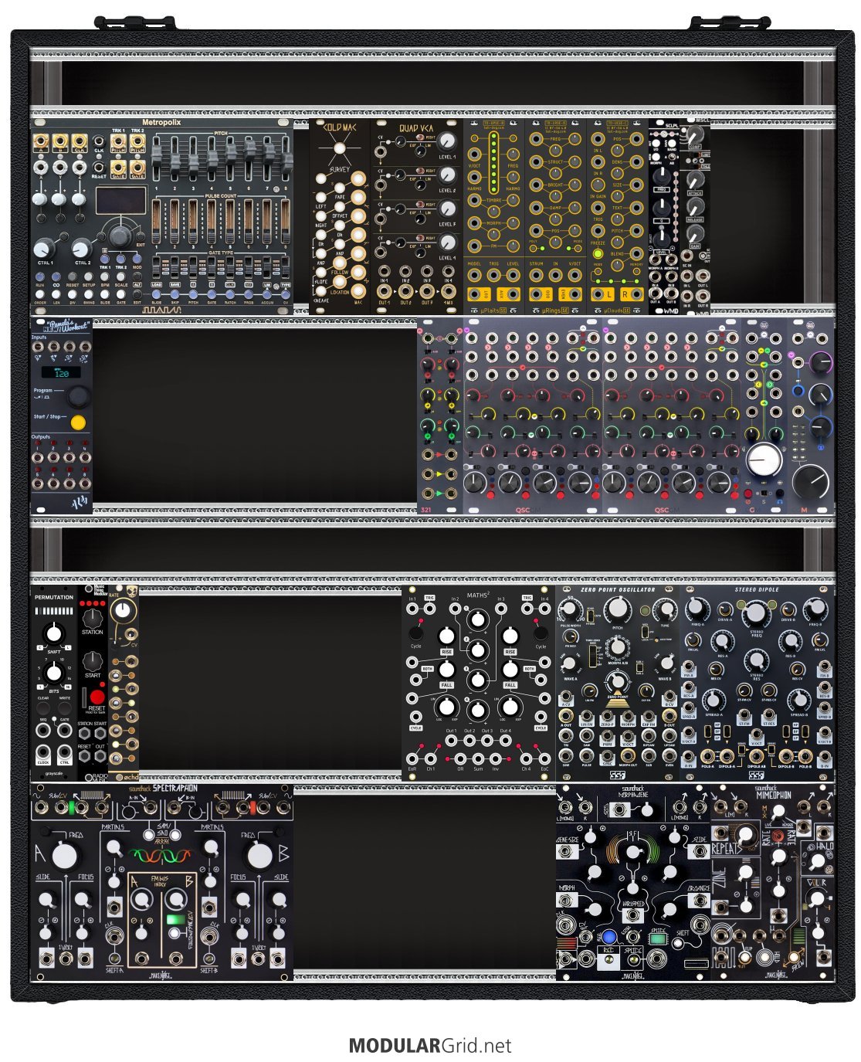Flip Metropolix gate type switch 7
The height and width of the screenshot is (1062, 861).
pos(267,266)
